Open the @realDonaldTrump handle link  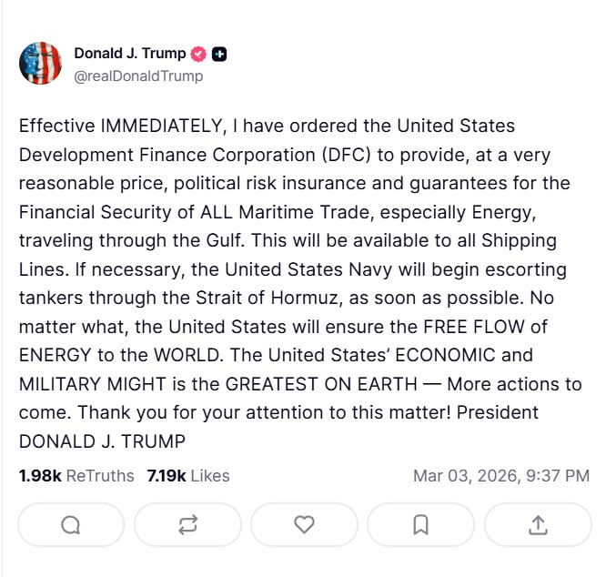click(x=138, y=76)
